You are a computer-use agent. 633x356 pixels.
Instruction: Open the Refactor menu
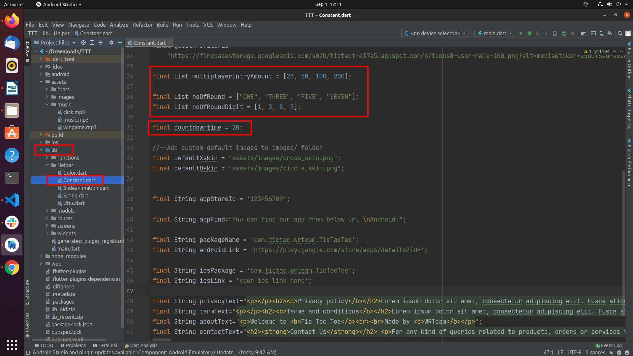pyautogui.click(x=142, y=25)
